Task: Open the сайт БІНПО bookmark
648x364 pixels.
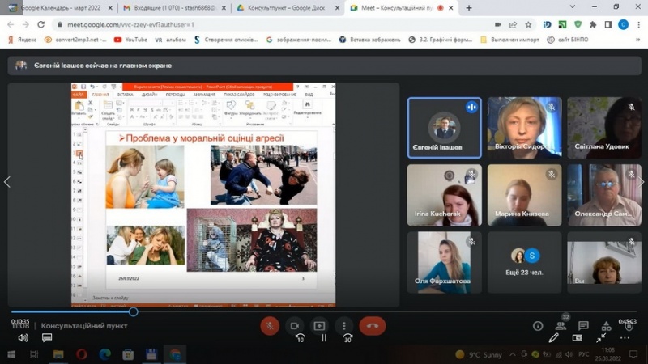Action: pos(616,39)
